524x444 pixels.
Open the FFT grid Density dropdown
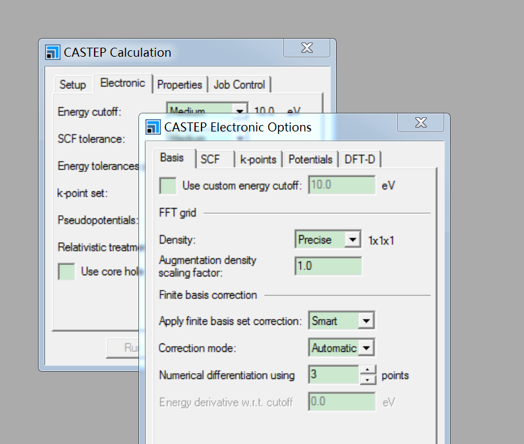(x=352, y=240)
